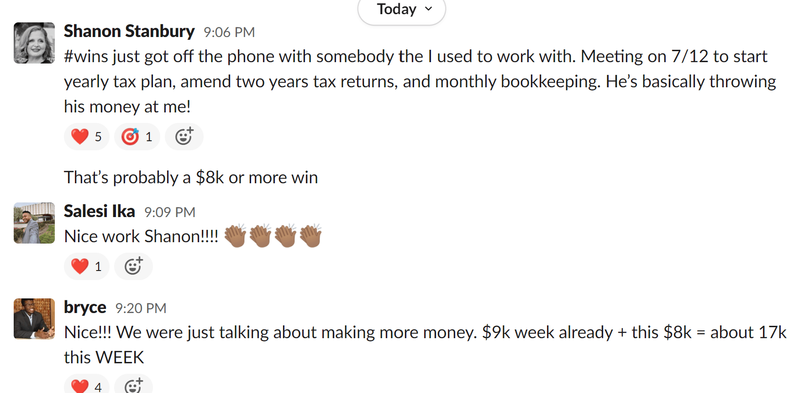
Task: Click the "$8k or more win" message text
Action: pos(191,177)
